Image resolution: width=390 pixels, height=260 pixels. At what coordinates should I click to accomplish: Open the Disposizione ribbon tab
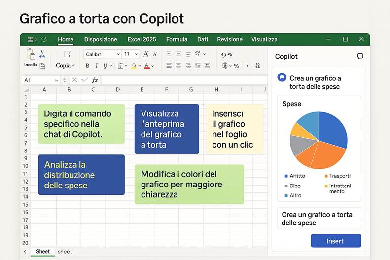click(101, 39)
